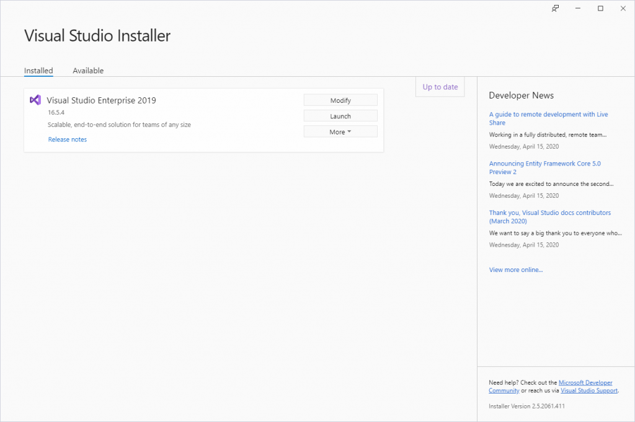Screen dimensions: 635x422
Task: Click the date under the docs contributors article
Action: point(524,245)
